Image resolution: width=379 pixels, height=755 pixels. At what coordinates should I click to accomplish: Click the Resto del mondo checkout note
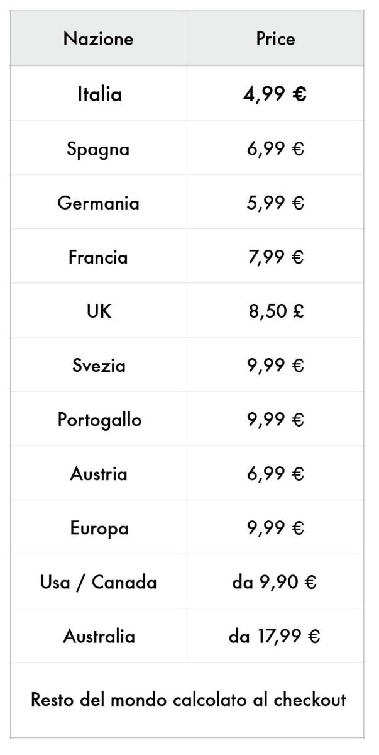point(189,699)
